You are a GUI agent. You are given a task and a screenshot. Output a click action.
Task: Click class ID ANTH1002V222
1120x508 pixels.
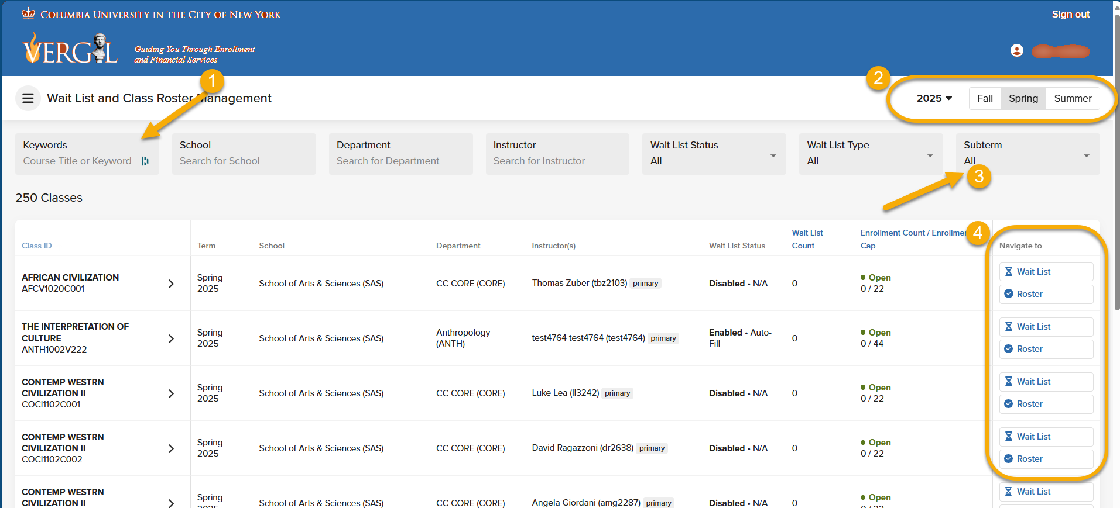pyautogui.click(x=54, y=350)
